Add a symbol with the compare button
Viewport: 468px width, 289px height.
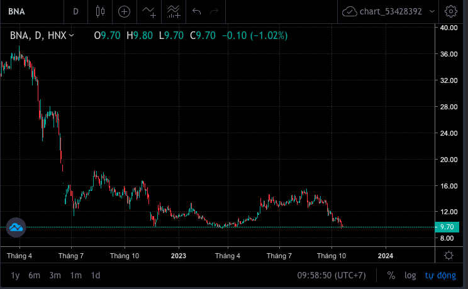[x=124, y=12]
